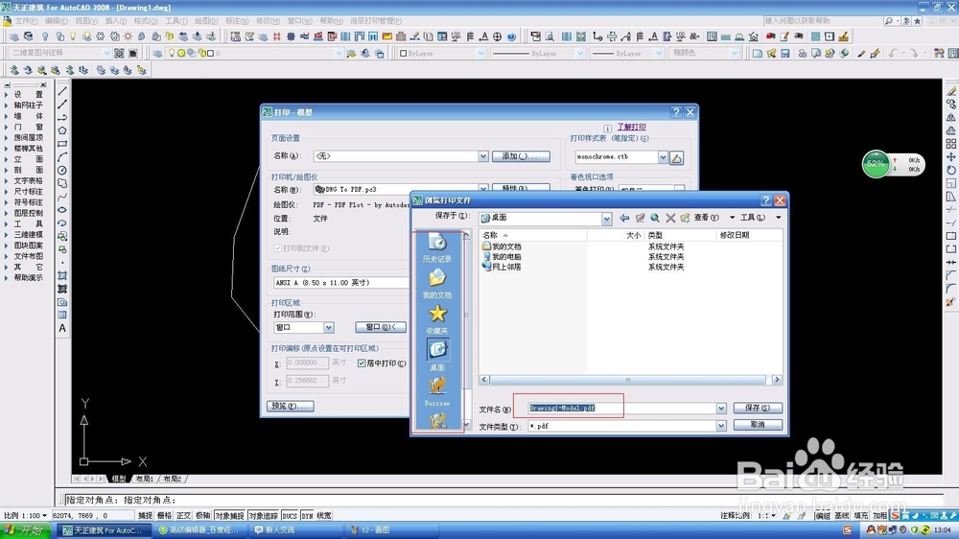Screen dimensions: 959x539
Task: Edit plot style table pencil button
Action: (x=676, y=158)
